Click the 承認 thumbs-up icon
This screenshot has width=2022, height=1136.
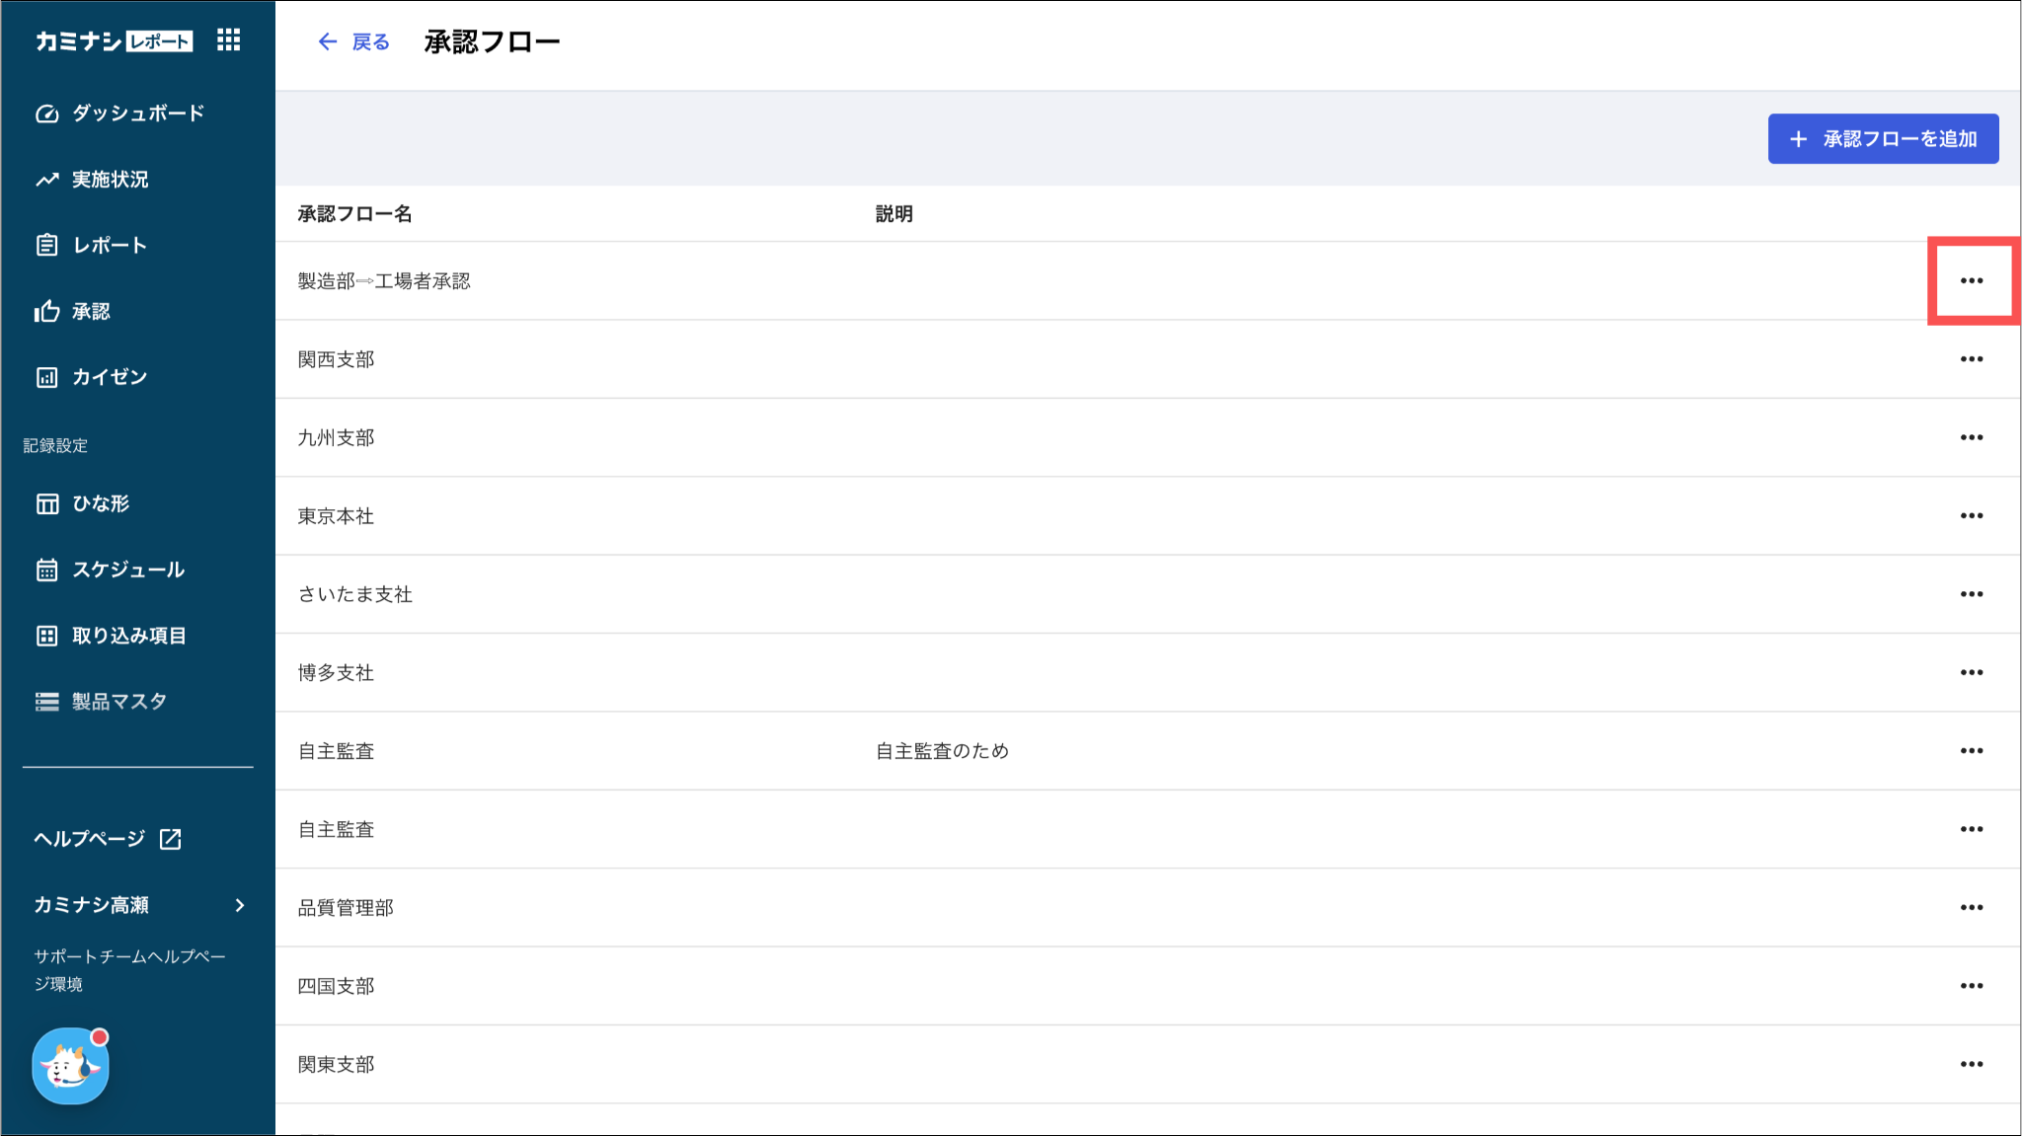pos(46,312)
